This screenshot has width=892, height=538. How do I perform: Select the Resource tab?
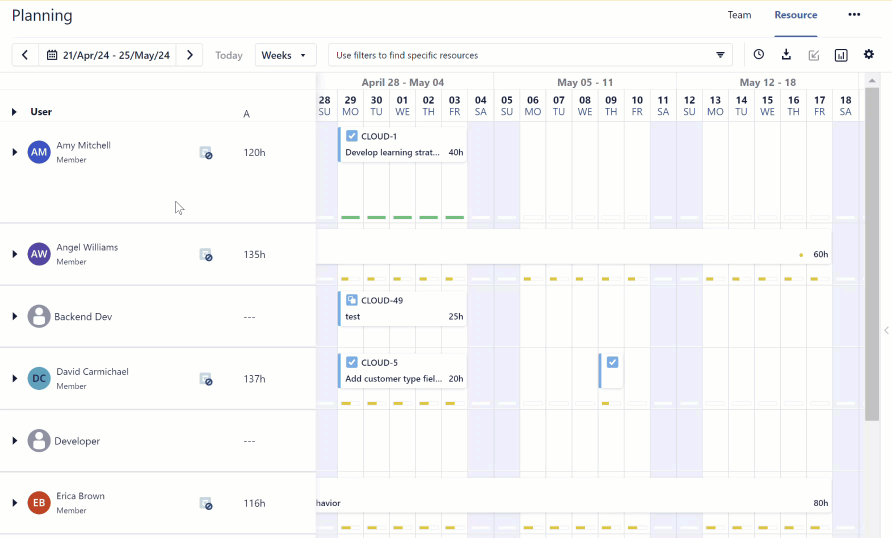click(795, 15)
